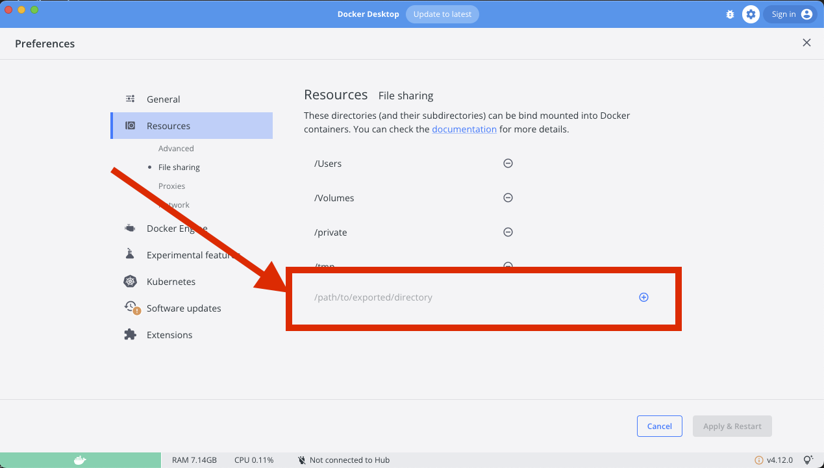Click the Extensions puzzle piece icon
The image size is (824, 468).
[130, 335]
